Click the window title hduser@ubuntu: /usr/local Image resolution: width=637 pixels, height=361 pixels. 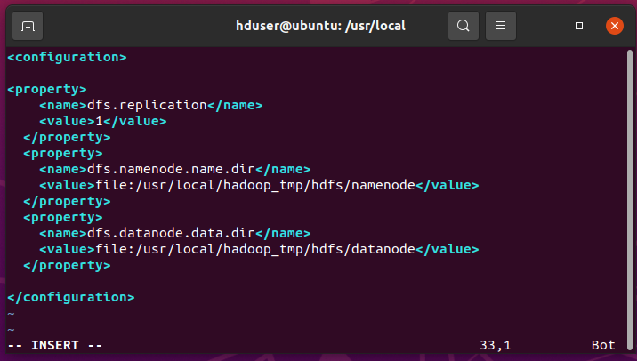[x=320, y=26]
